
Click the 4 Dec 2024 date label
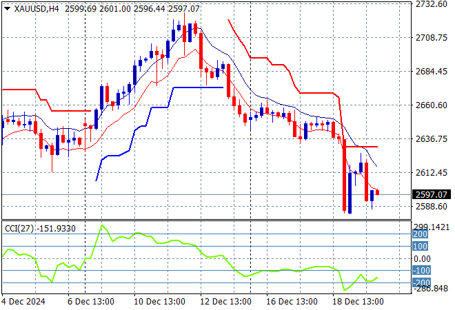[x=23, y=302]
